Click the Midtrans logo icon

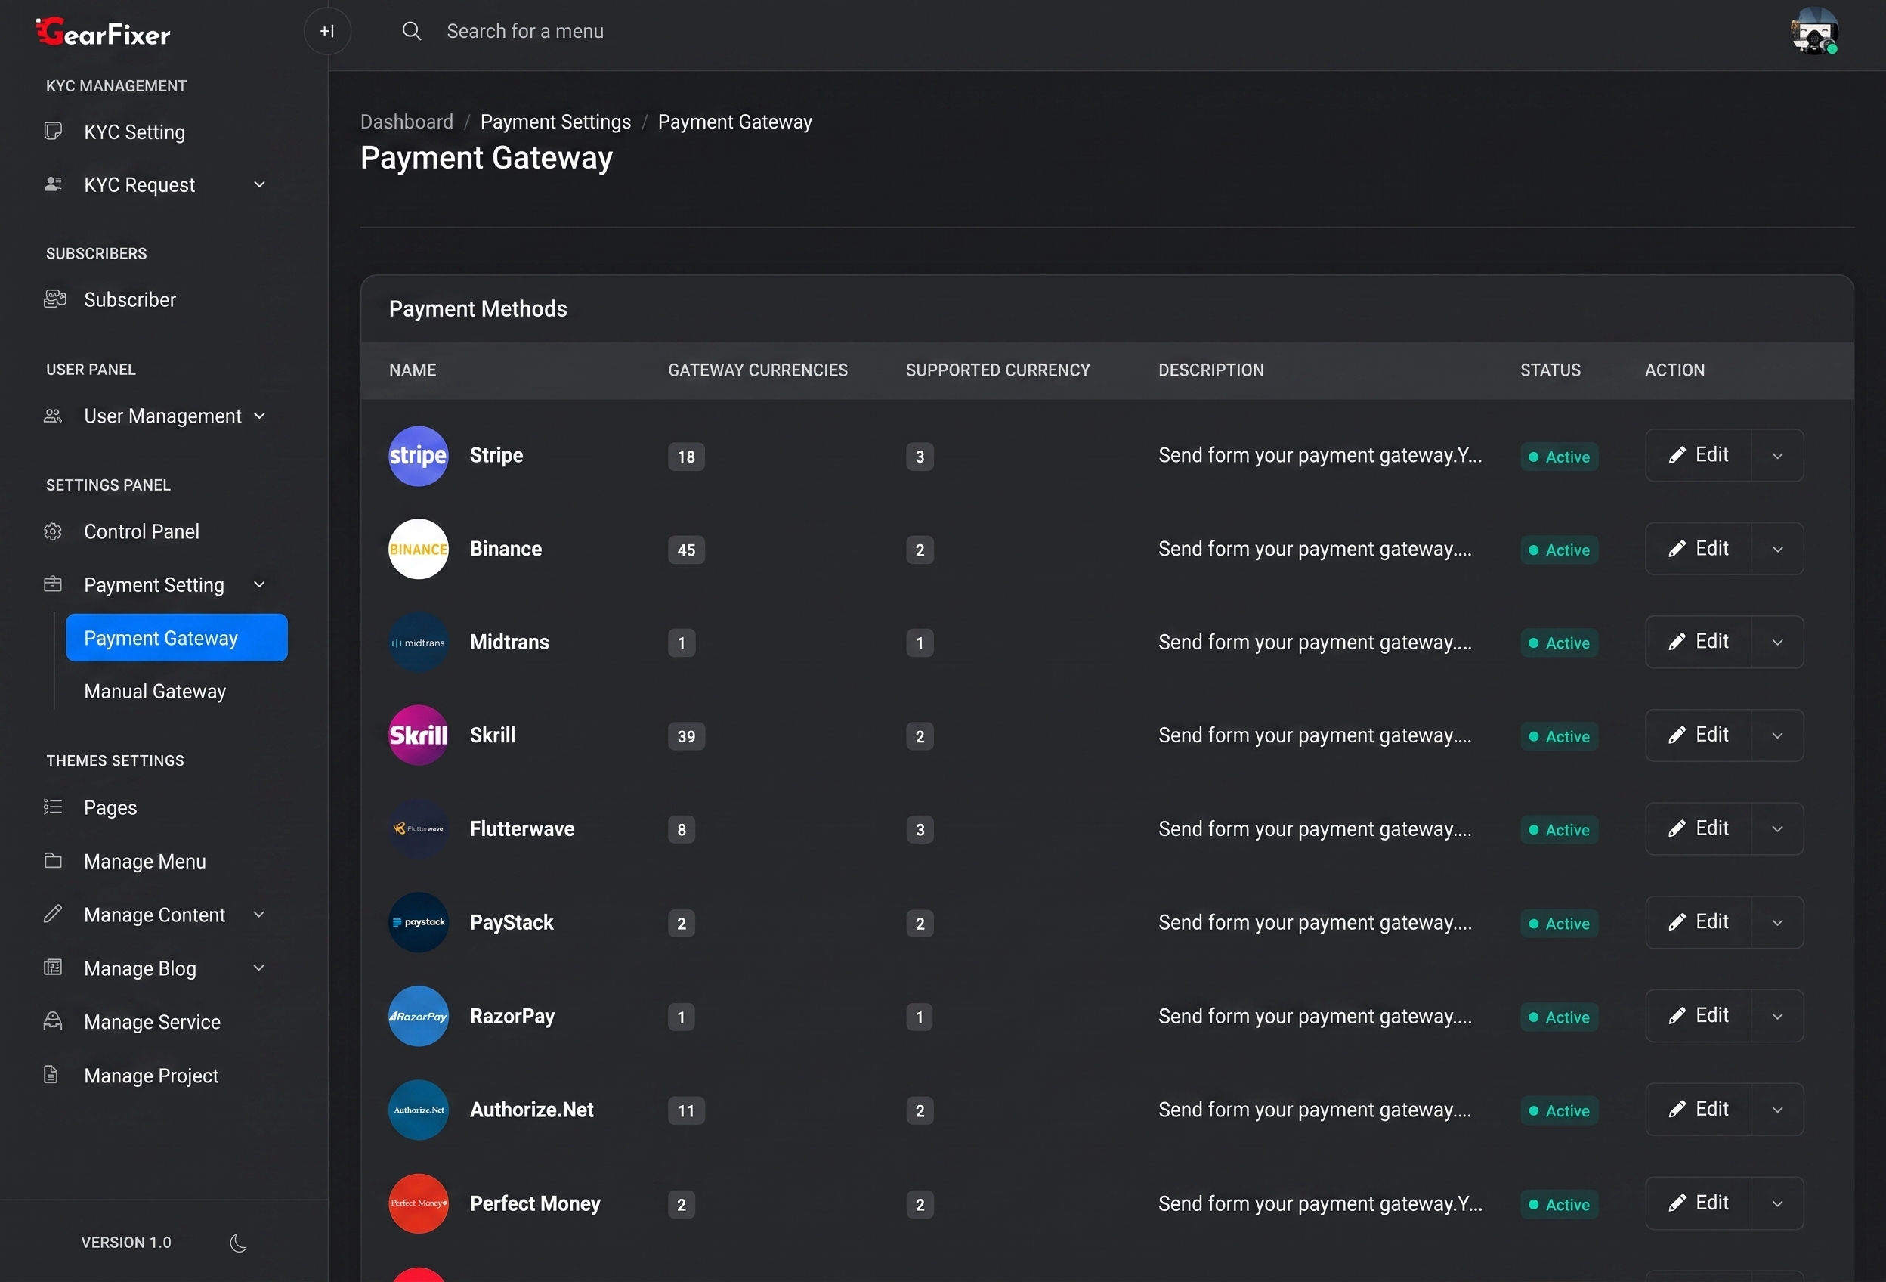click(x=418, y=643)
